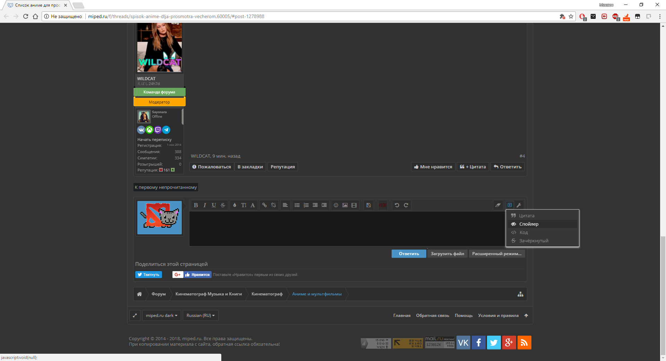This screenshot has width=666, height=361.
Task: Report the post via Пожаловаться
Action: (212, 167)
